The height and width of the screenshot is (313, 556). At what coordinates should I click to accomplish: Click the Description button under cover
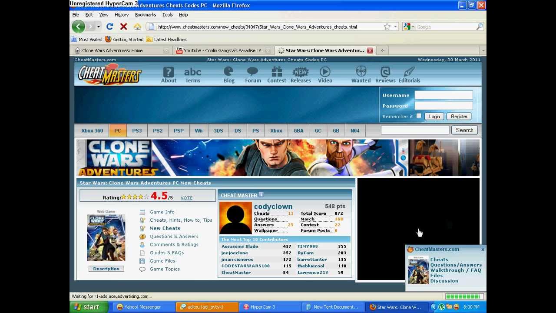[x=106, y=269]
